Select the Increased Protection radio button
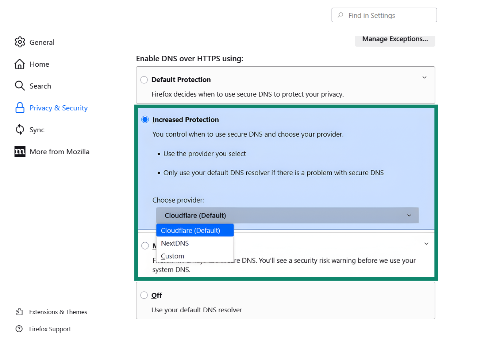Image resolution: width=489 pixels, height=348 pixels. pos(145,119)
